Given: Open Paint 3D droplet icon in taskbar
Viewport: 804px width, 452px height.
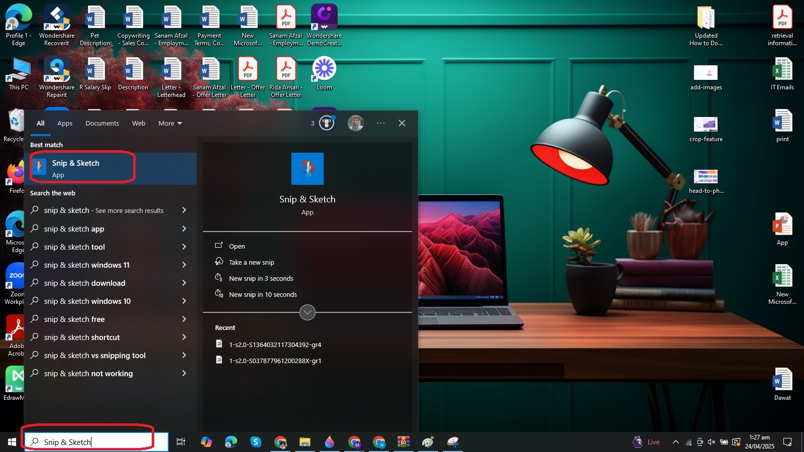Looking at the screenshot, I should pos(330,442).
